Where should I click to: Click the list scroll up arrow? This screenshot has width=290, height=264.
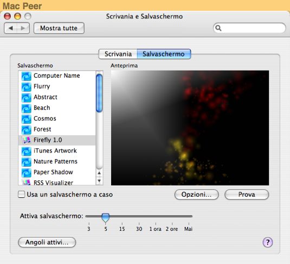pos(99,173)
